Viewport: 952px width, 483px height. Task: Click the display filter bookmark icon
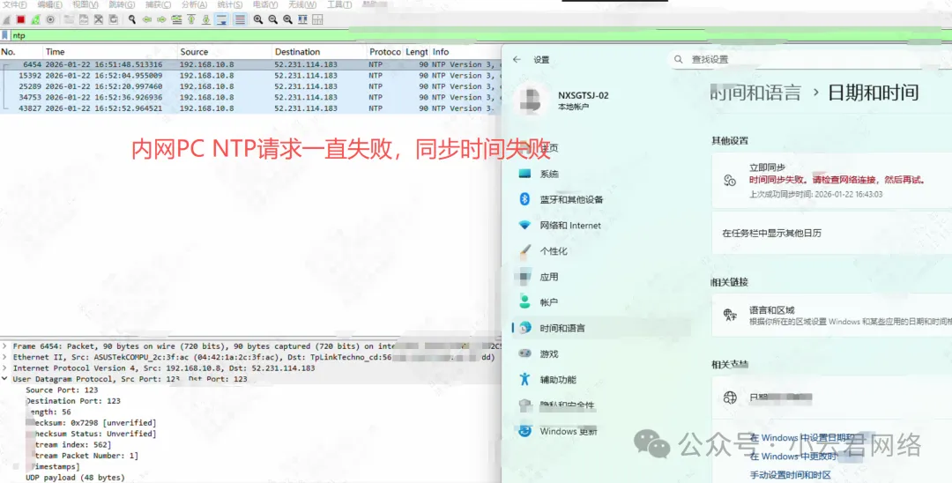pos(5,35)
